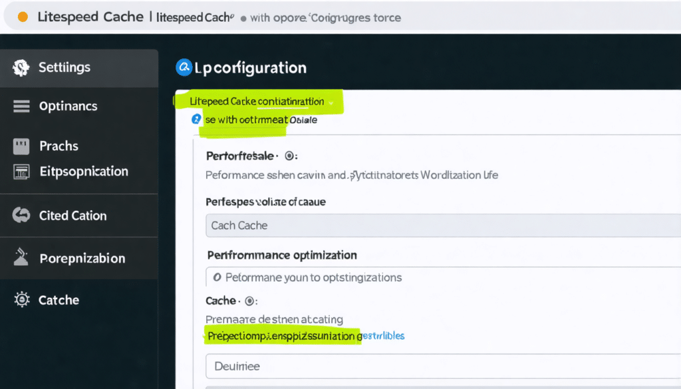Click the Eitpsopnication panel icon
Image resolution: width=681 pixels, height=389 pixels.
[x=21, y=172]
